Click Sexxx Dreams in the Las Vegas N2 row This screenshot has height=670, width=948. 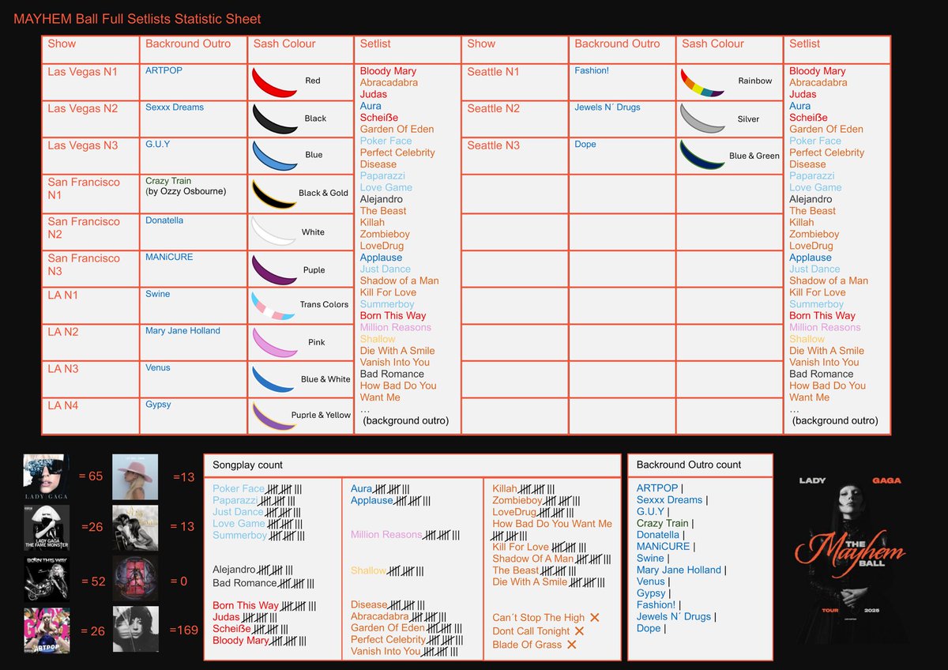[x=175, y=107]
